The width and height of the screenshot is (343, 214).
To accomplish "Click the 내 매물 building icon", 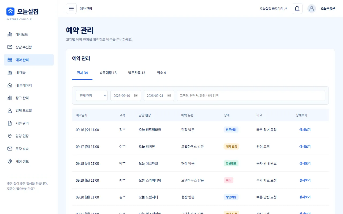I will click(x=10, y=72).
